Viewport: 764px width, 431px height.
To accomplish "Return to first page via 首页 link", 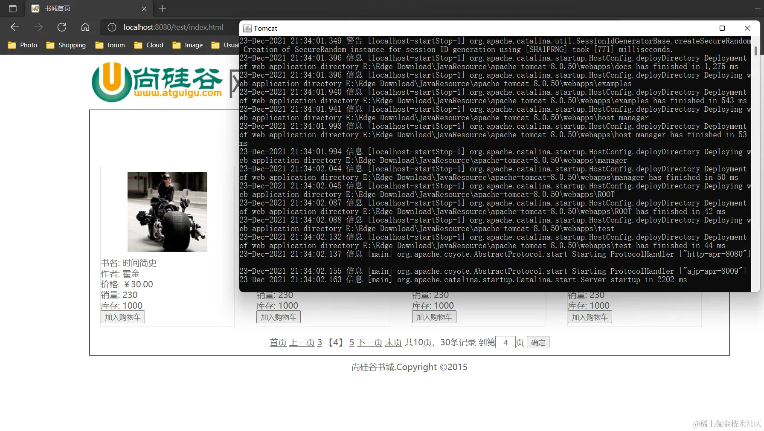I will pos(277,342).
